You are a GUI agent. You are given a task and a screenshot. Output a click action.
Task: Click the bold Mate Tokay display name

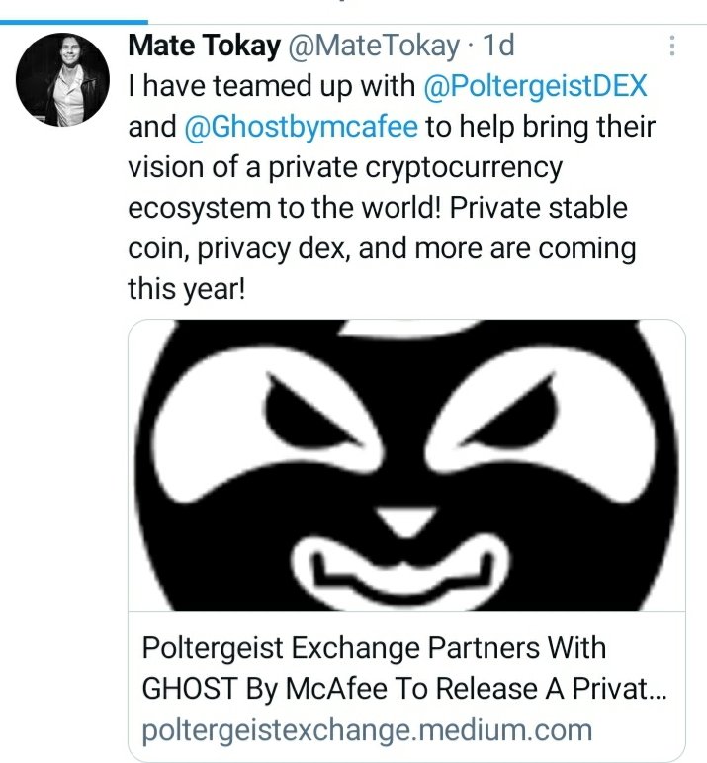(205, 46)
